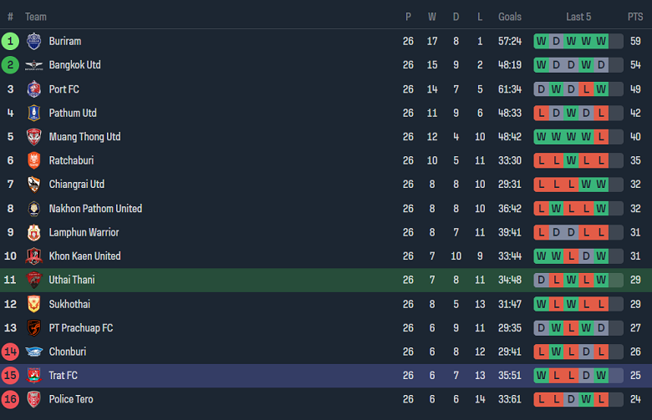The width and height of the screenshot is (652, 420).
Task: Click the Team column header
Action: tap(36, 17)
